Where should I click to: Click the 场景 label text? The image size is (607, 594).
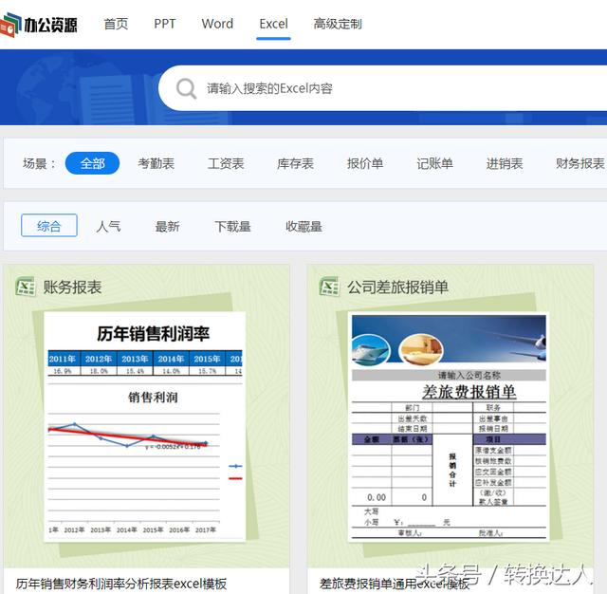tap(39, 163)
